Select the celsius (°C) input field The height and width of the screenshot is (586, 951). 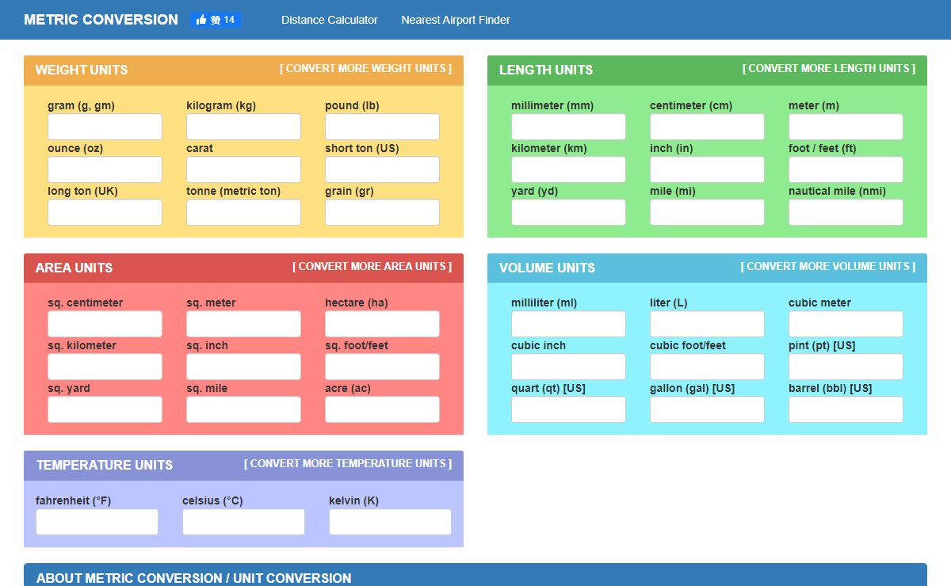pos(243,522)
